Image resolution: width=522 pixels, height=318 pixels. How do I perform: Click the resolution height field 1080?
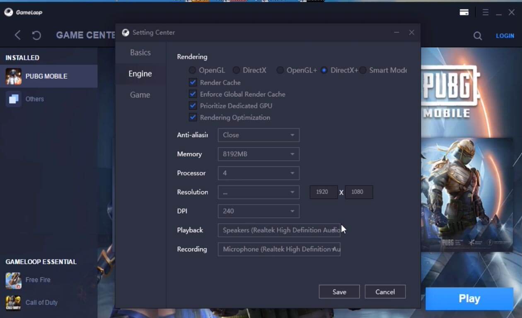pyautogui.click(x=359, y=192)
